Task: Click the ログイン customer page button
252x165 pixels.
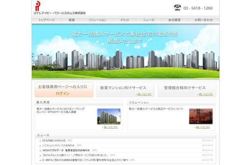Action: pyautogui.click(x=64, y=90)
